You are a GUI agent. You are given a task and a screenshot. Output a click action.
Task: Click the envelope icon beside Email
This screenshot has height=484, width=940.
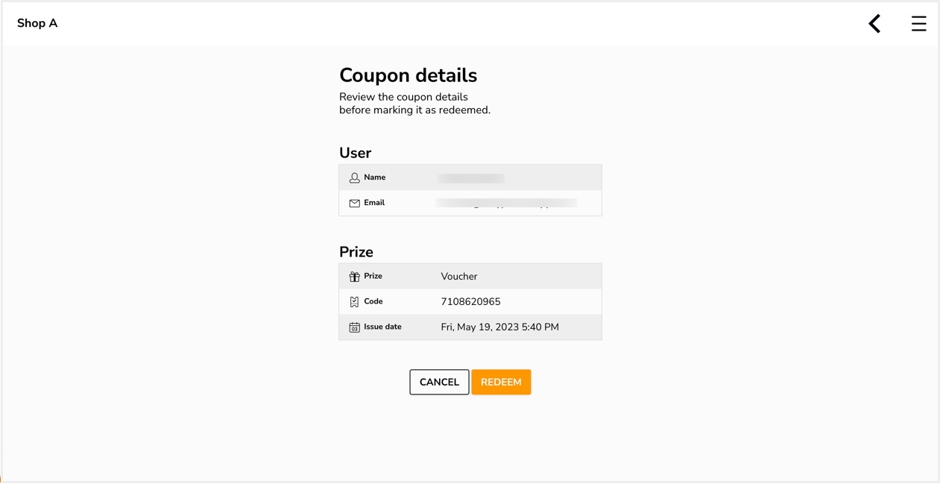click(354, 204)
